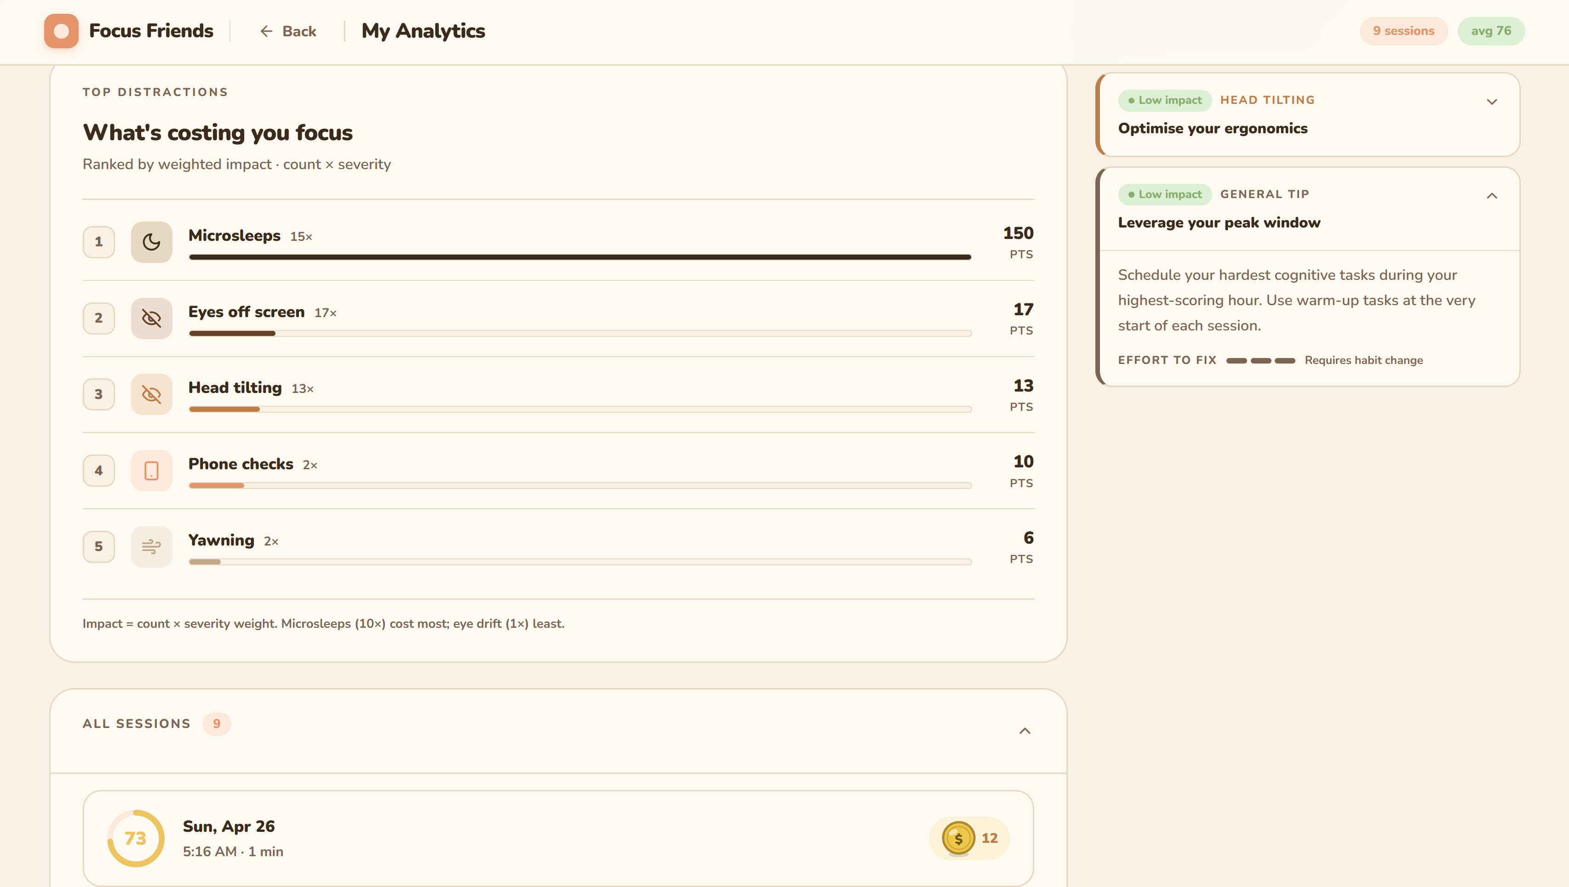This screenshot has width=1569, height=887.
Task: Click the Phone checks phone icon
Action: tap(151, 470)
